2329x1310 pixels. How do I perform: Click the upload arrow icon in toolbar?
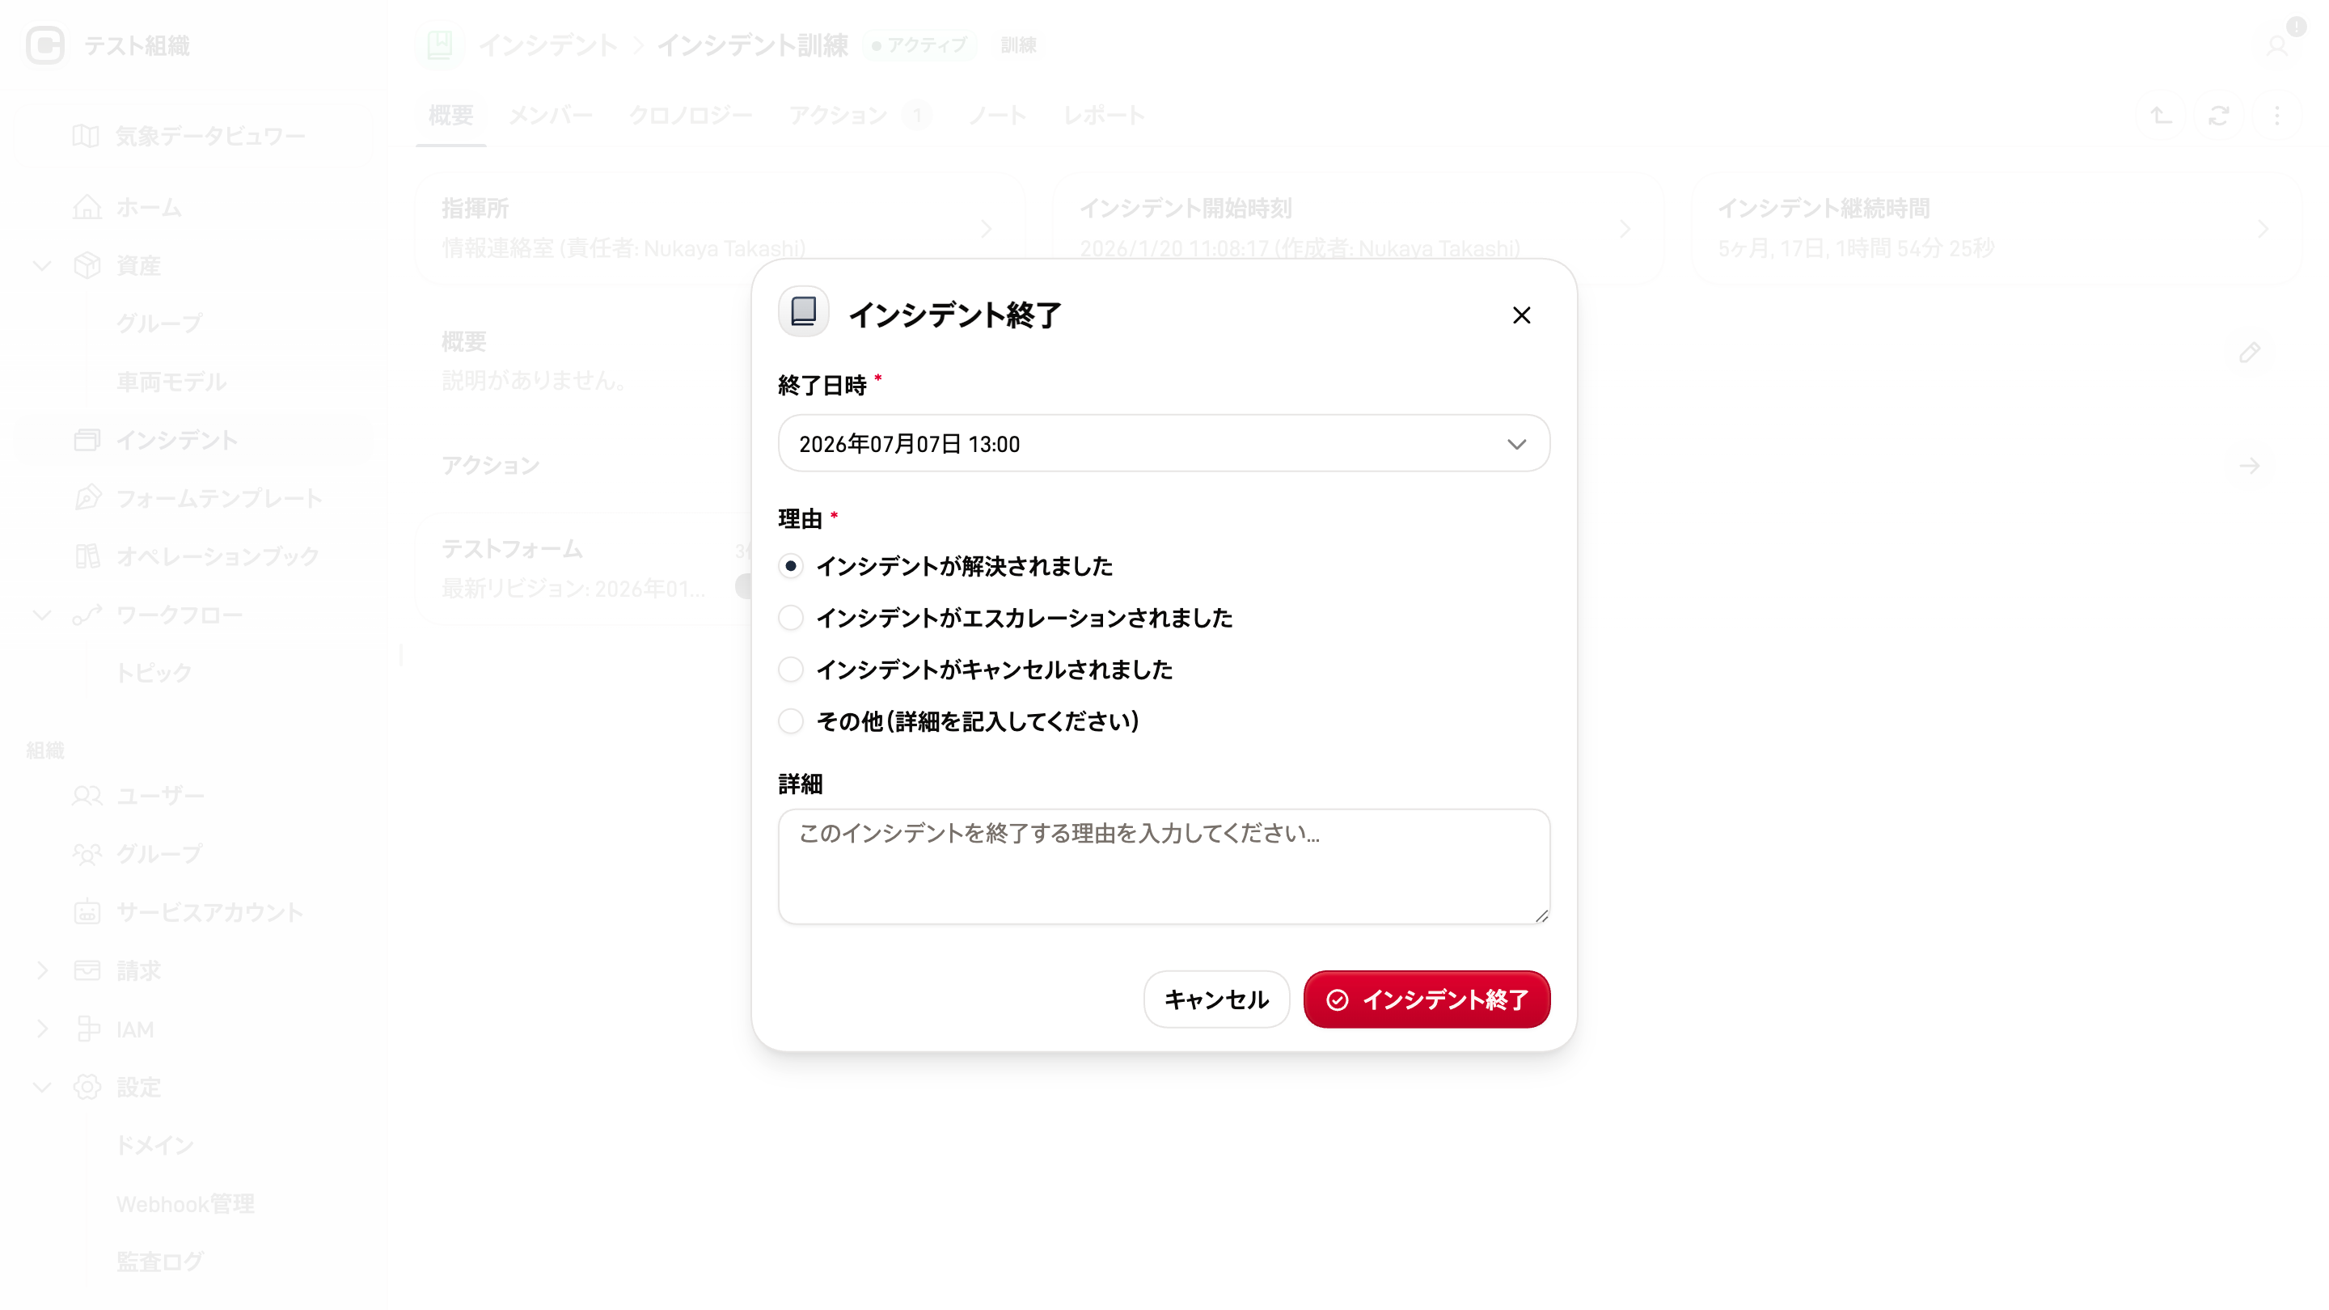point(2161,116)
